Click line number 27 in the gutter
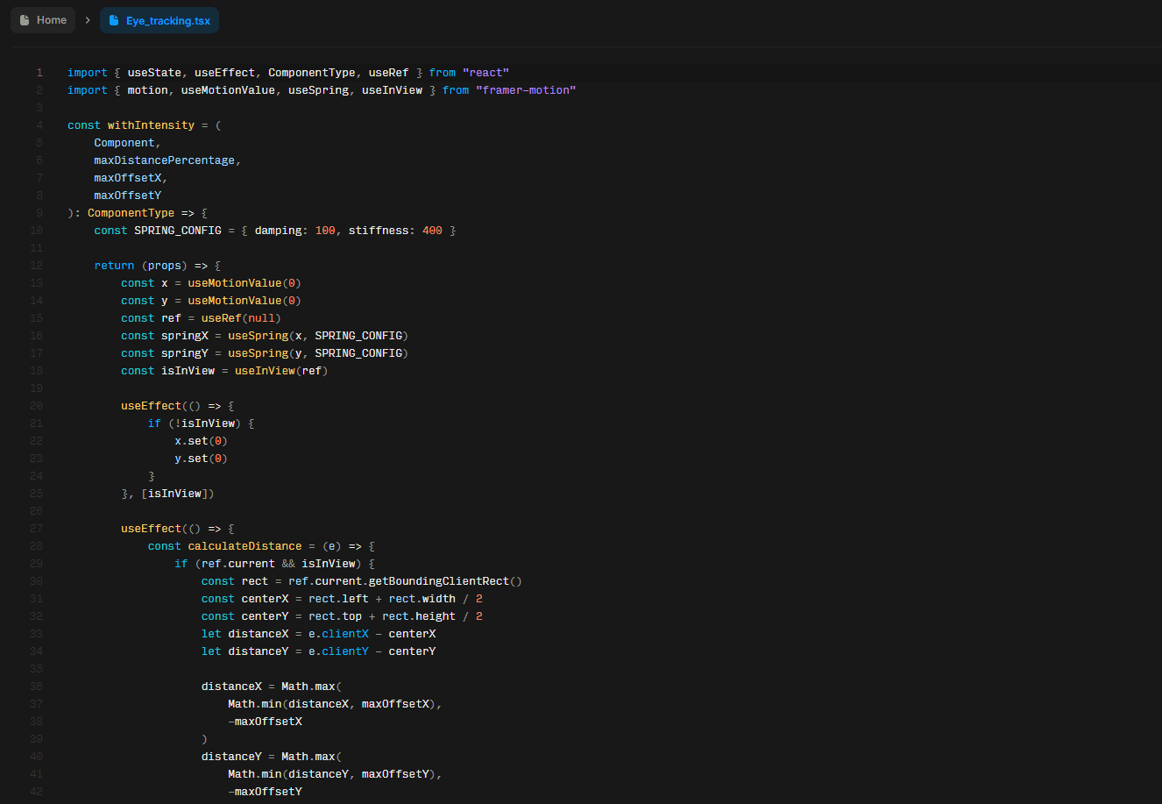 [x=36, y=529]
